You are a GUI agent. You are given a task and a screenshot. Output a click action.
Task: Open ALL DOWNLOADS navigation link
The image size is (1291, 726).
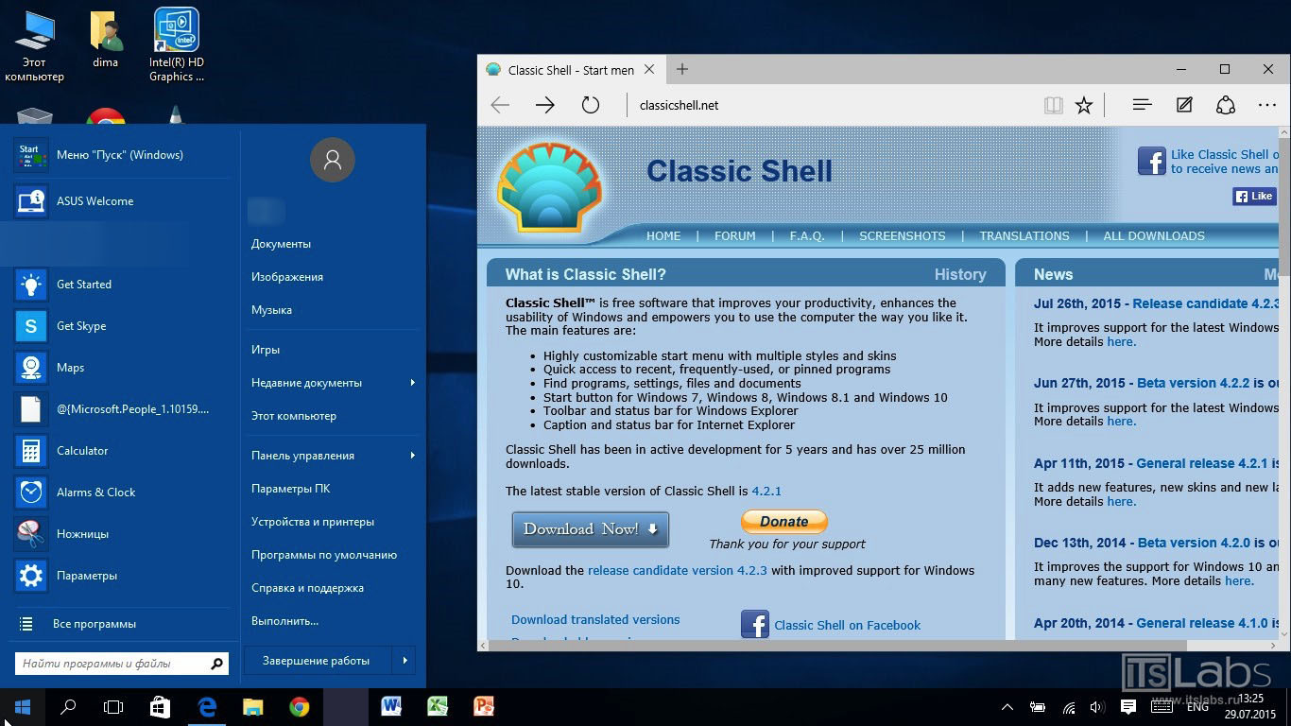pos(1154,236)
